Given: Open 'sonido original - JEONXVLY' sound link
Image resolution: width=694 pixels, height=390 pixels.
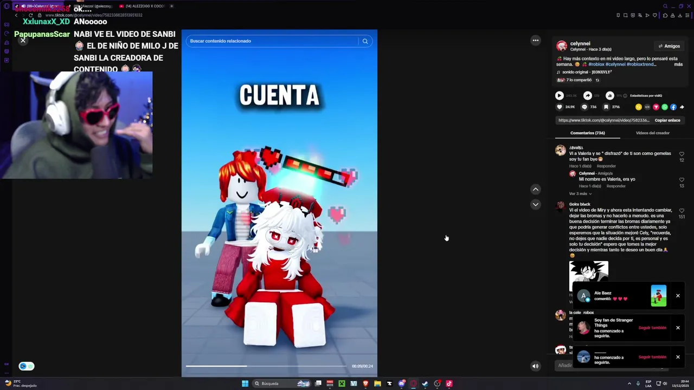Looking at the screenshot, I should point(587,72).
